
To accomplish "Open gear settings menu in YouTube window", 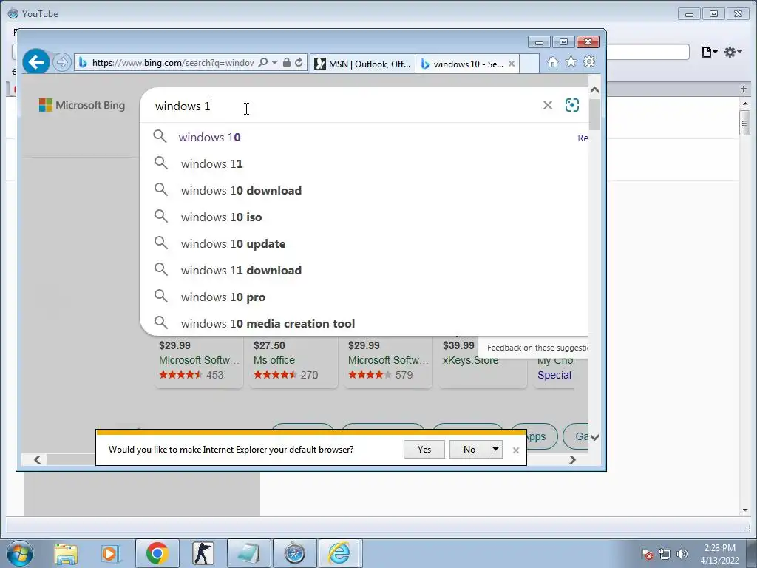I will point(733,52).
